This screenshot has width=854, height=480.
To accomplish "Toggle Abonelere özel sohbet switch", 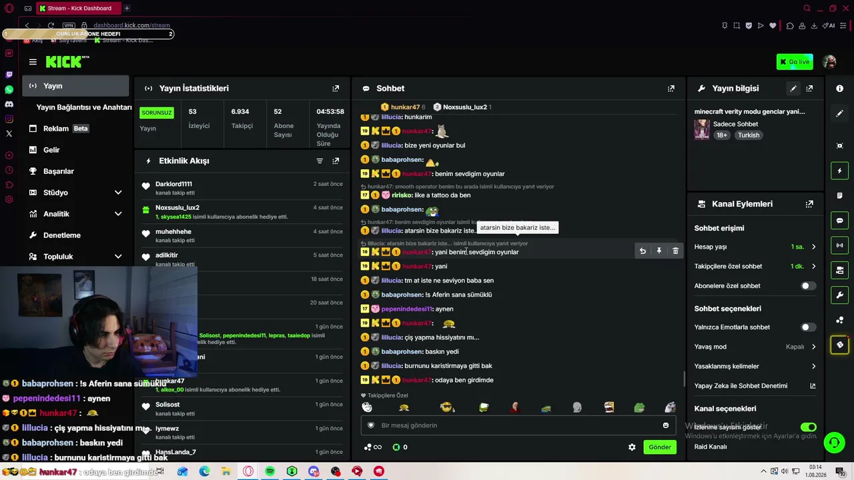I will pos(808,286).
